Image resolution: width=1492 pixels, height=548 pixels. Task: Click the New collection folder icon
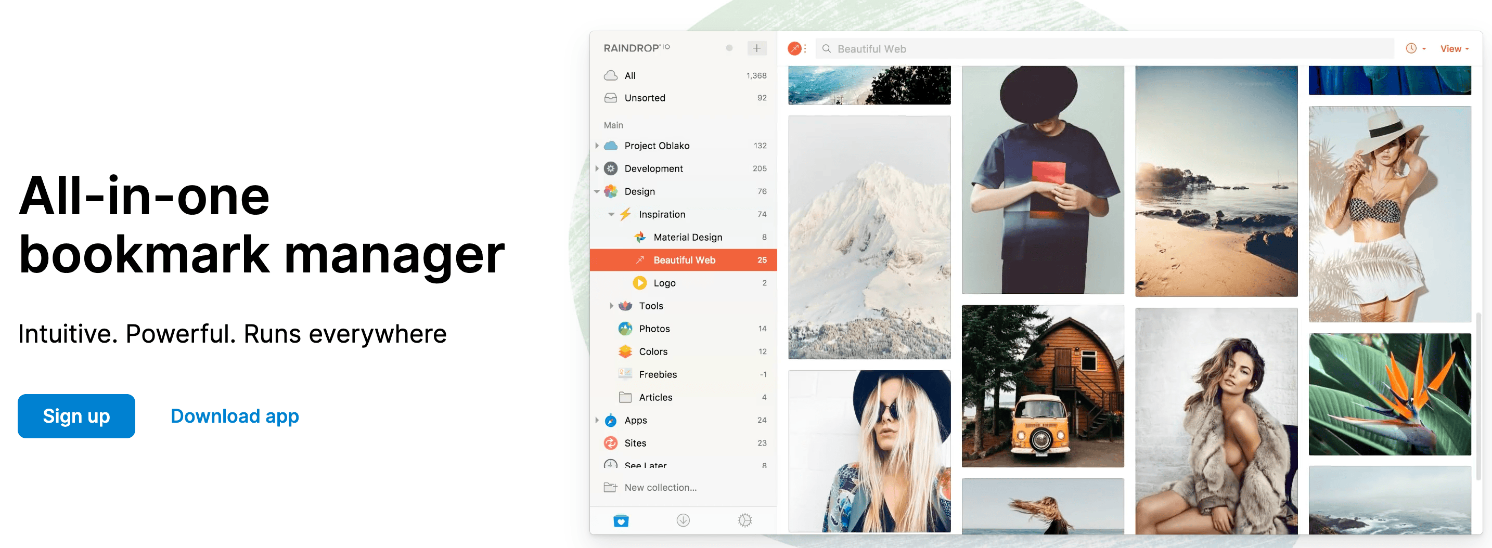point(610,487)
